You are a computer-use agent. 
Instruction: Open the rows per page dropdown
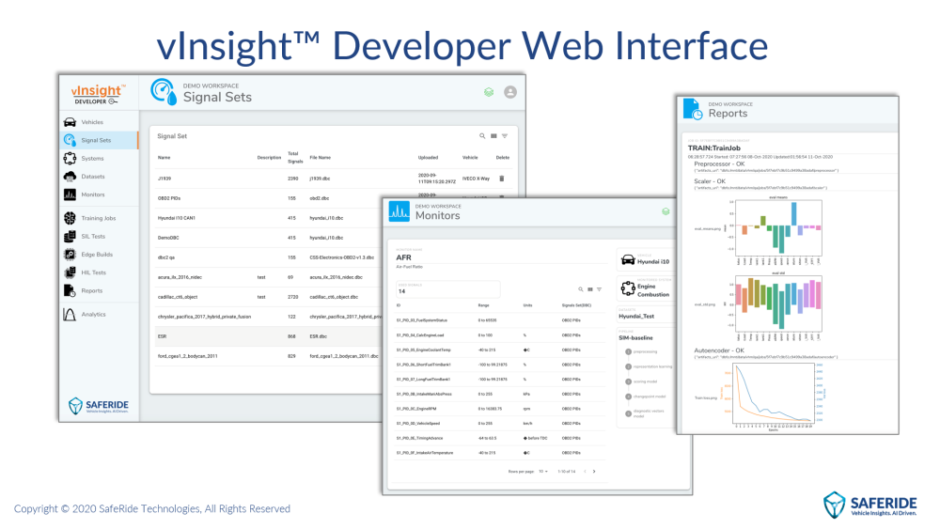tap(543, 472)
